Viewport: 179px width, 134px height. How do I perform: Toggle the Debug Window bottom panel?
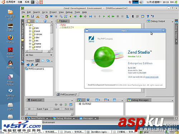pos(64,118)
